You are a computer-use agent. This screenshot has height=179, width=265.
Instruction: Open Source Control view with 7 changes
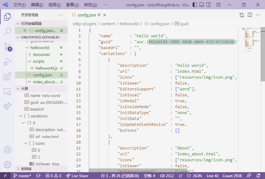(x=8, y=47)
